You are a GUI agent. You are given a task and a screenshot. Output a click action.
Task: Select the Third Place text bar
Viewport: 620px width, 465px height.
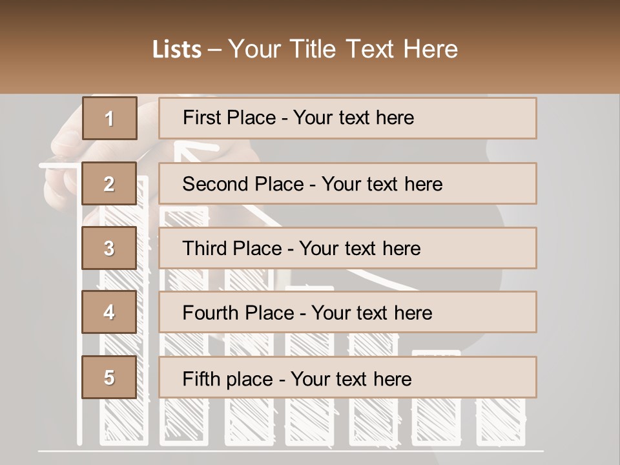point(347,248)
